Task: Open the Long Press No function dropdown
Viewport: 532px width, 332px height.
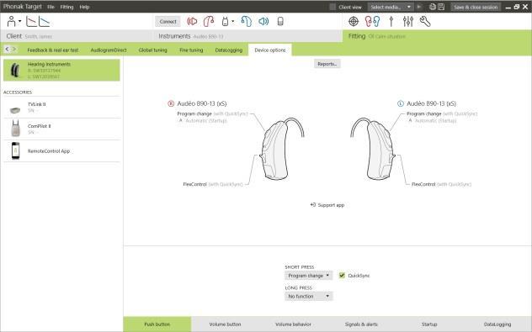Action: 308,296
